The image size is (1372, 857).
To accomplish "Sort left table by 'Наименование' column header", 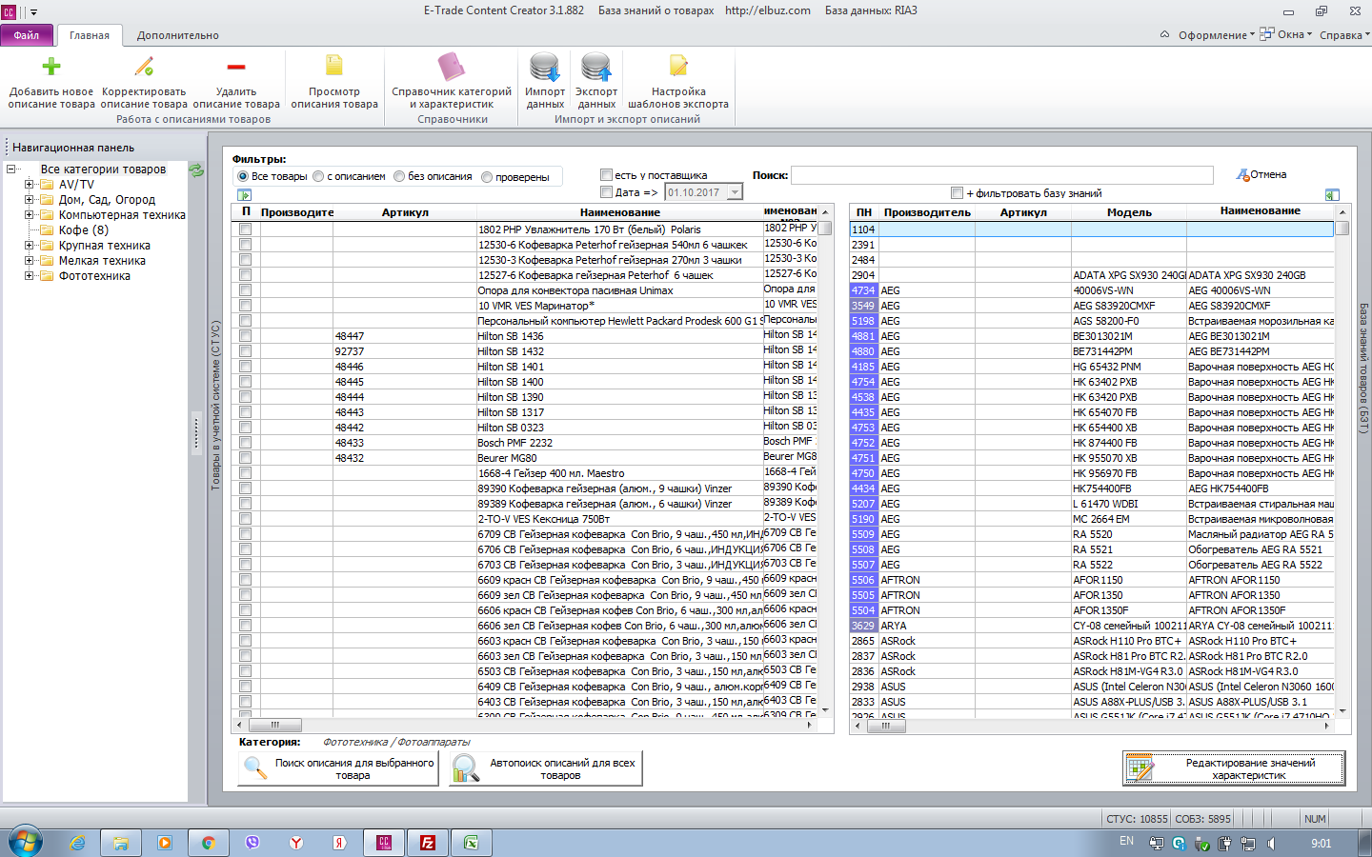I will click(x=619, y=212).
